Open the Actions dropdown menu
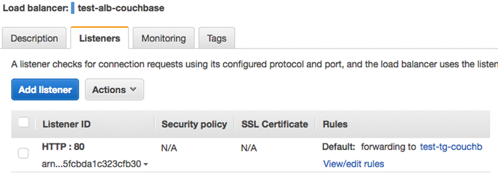The height and width of the screenshot is (179, 498). pyautogui.click(x=114, y=90)
